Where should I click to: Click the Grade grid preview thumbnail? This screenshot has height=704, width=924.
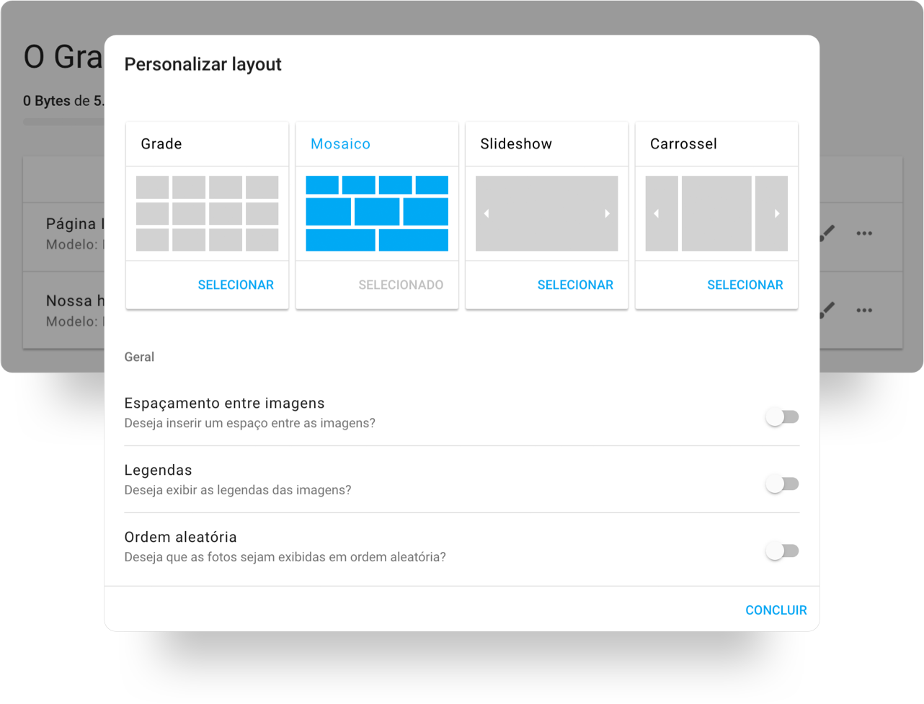(x=207, y=213)
